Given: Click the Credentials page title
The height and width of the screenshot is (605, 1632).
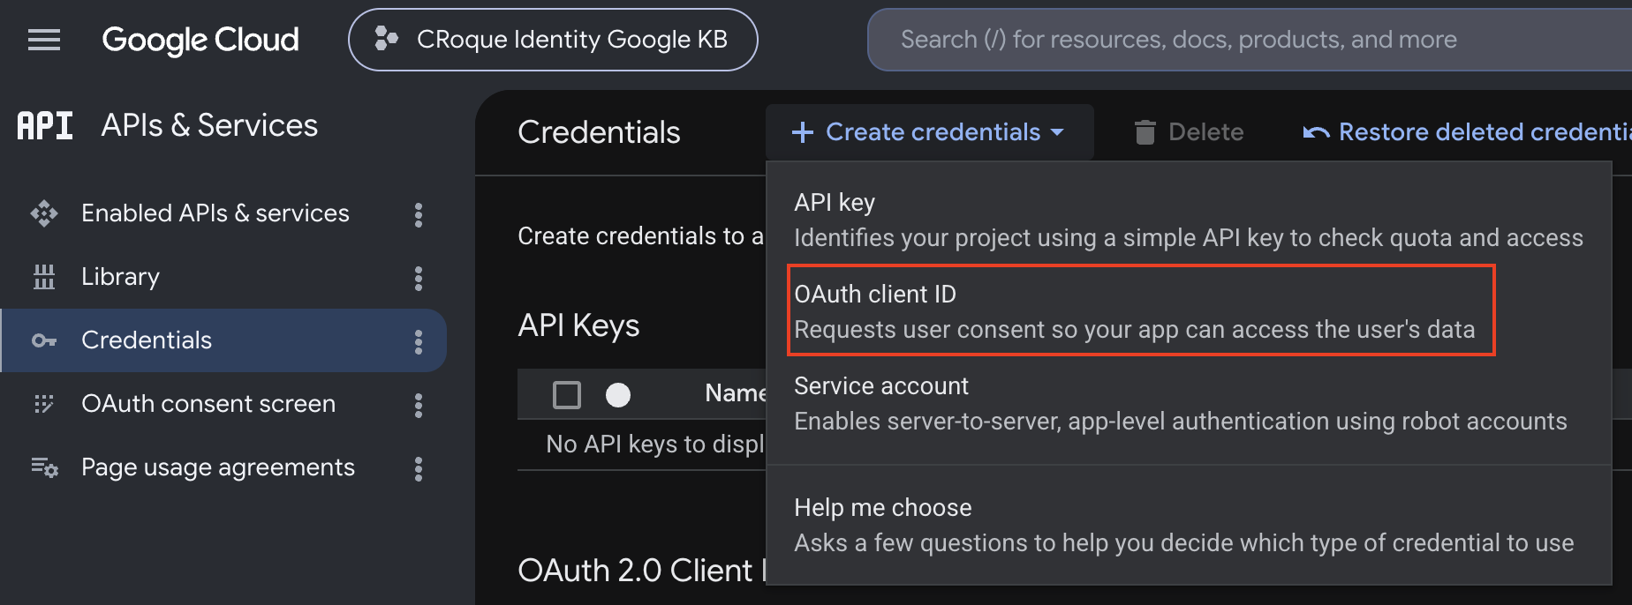Looking at the screenshot, I should [599, 132].
